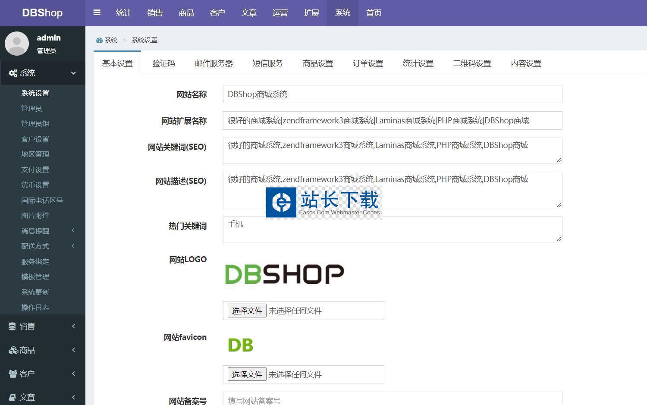647x405 pixels.
Task: Choose file for 网站LOGO upload
Action: click(247, 311)
